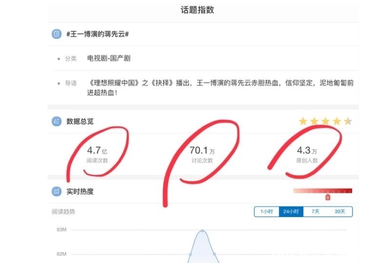This screenshot has height=263, width=379.
Task: Click the 阅读次数 label
Action: click(97, 161)
